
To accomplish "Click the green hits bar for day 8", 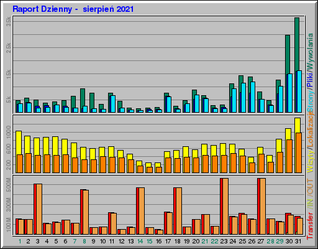I will 83,97.
